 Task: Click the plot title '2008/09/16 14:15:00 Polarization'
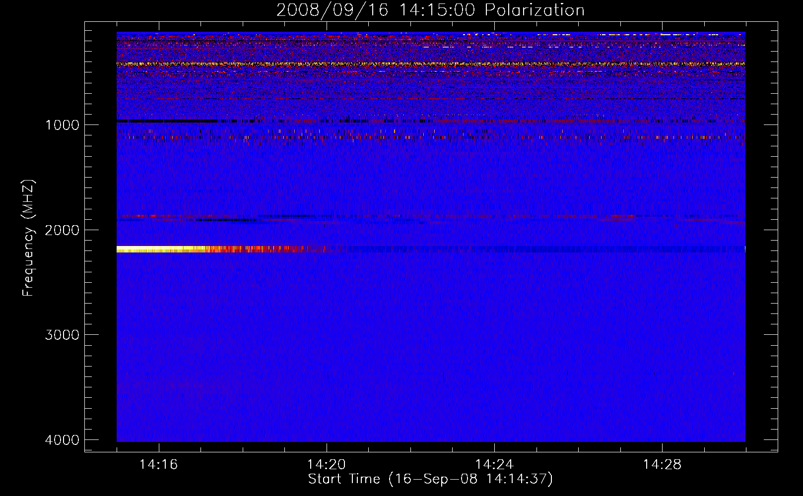click(430, 10)
